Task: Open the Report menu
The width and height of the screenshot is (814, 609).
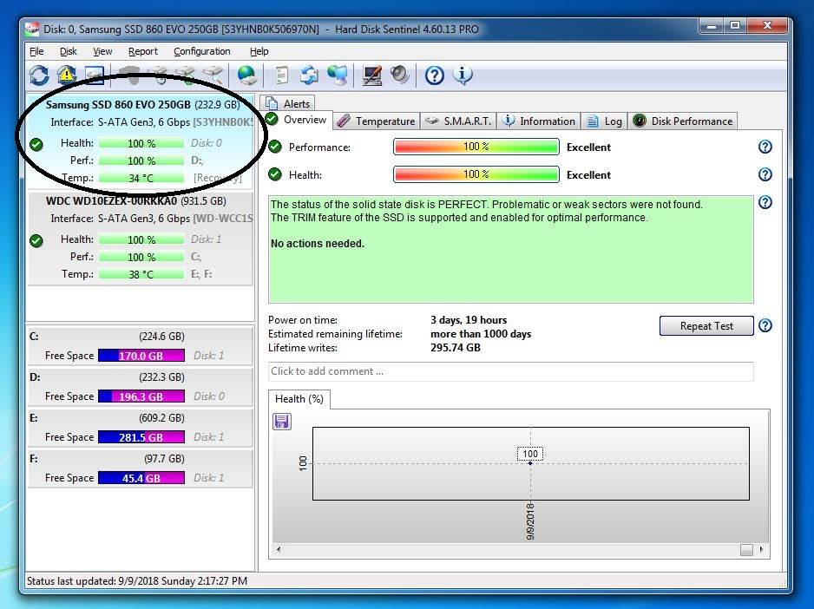Action: [143, 51]
